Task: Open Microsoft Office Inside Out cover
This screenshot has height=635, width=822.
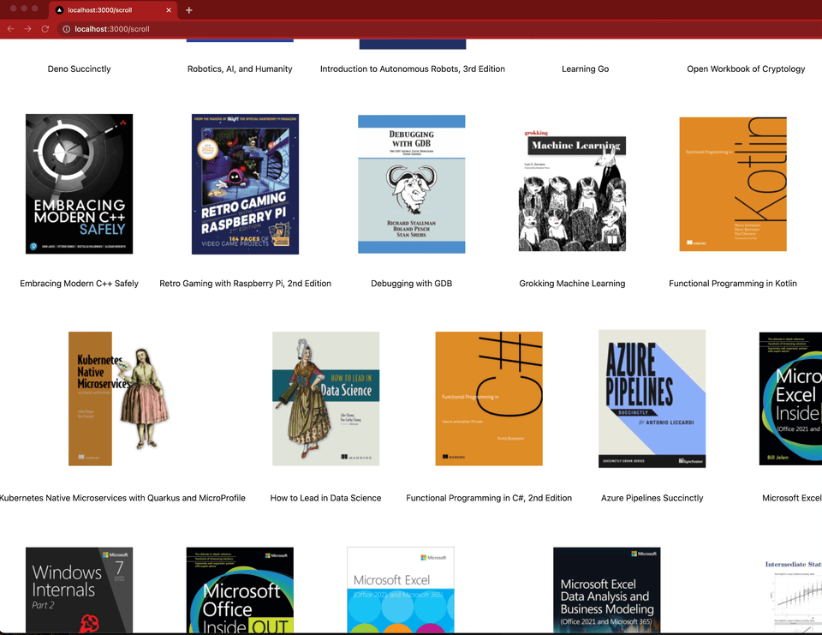Action: click(x=240, y=590)
